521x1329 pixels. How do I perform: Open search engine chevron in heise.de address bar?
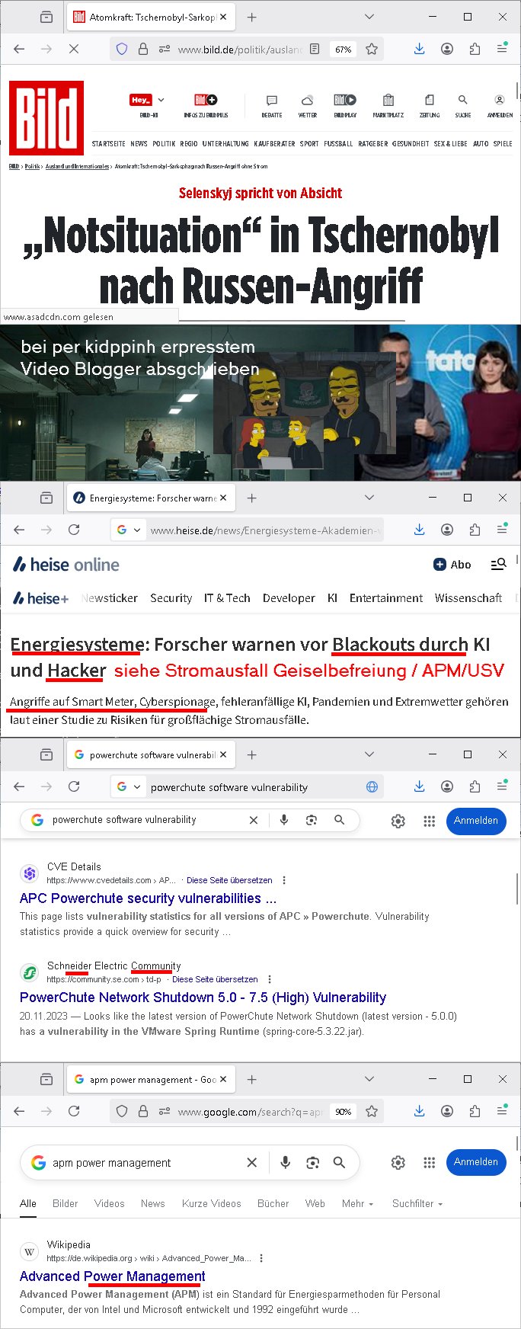click(x=137, y=530)
